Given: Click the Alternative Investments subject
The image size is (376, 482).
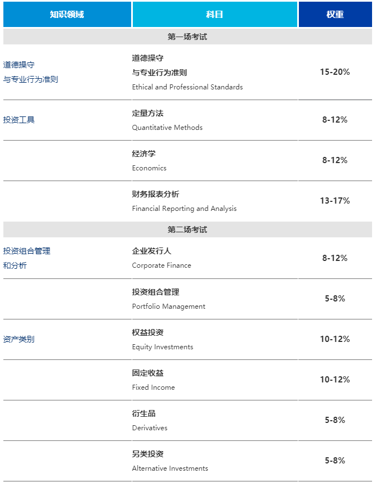Looking at the screenshot, I should pos(170,469).
